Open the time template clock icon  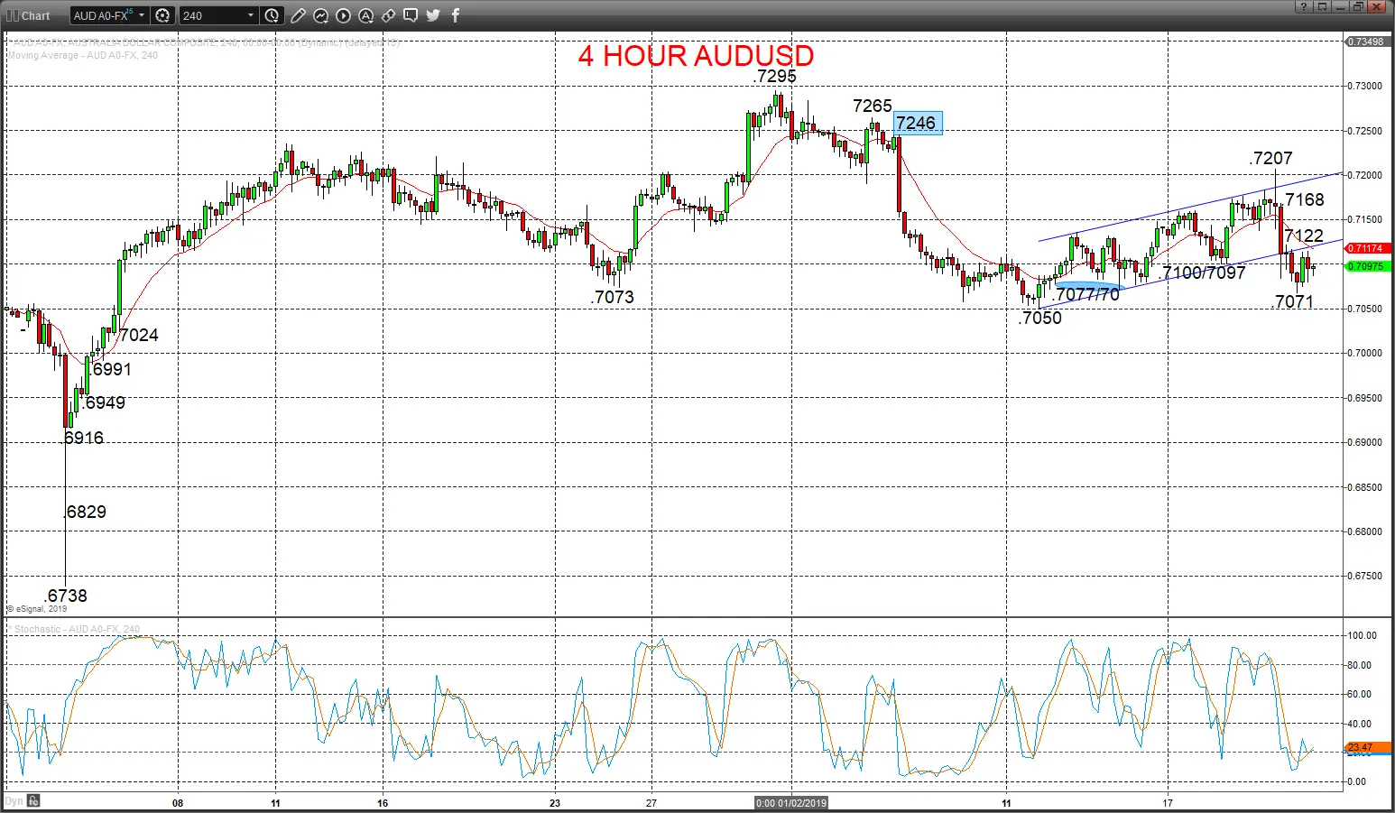(x=272, y=15)
